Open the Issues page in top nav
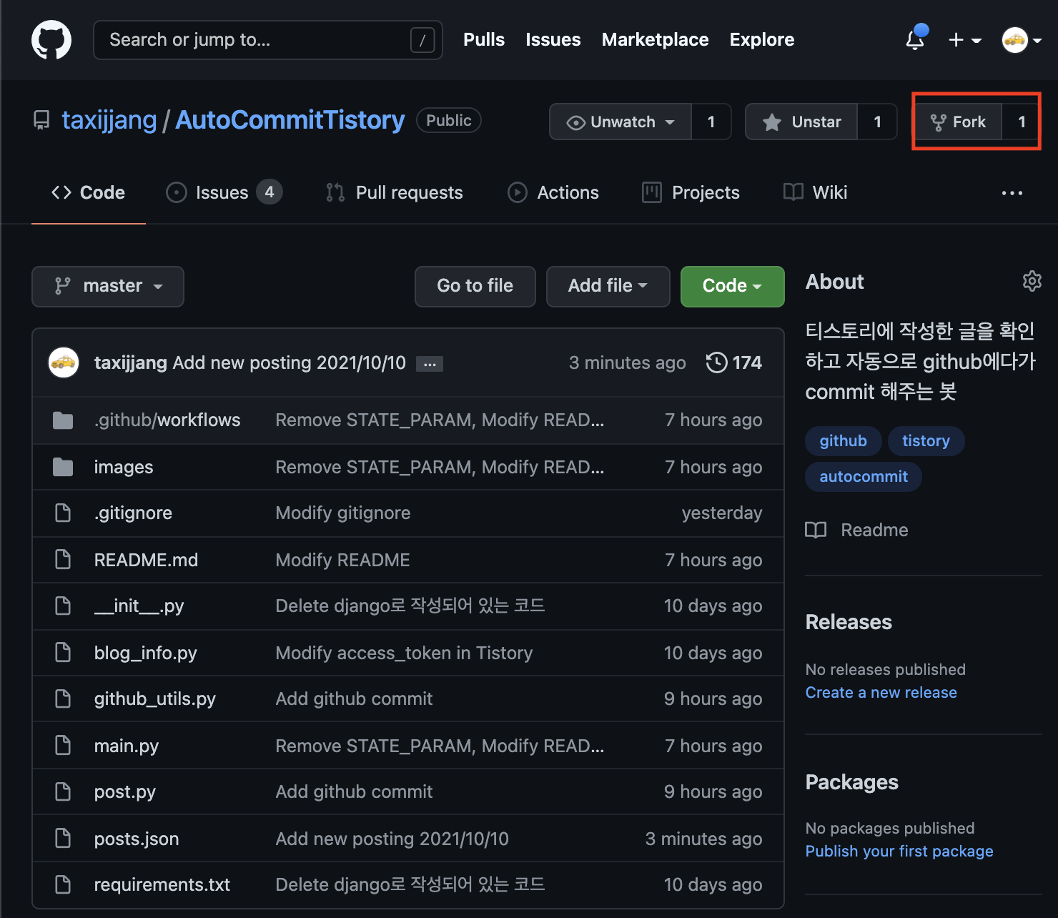 (x=553, y=39)
